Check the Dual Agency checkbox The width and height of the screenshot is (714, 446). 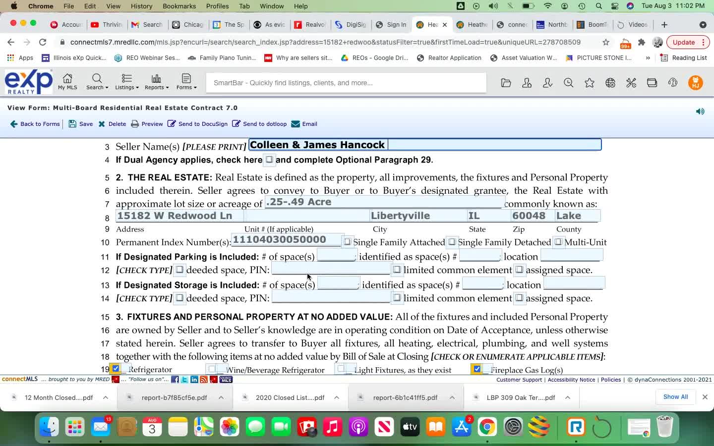(x=269, y=160)
